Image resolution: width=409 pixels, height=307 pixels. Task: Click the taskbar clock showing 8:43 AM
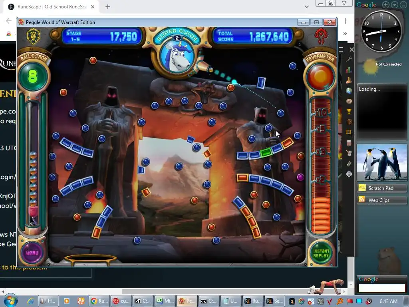pos(388,301)
